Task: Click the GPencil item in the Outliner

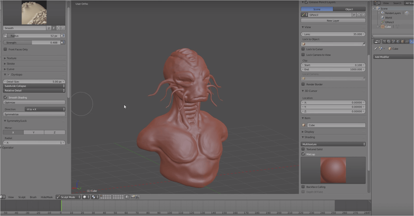Action: pyautogui.click(x=389, y=22)
